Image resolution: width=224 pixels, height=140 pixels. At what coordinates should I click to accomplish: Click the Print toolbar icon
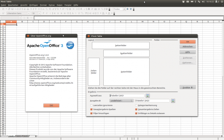point(28,9)
